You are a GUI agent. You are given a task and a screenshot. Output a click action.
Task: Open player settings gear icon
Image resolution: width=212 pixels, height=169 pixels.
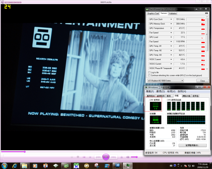point(78,157)
